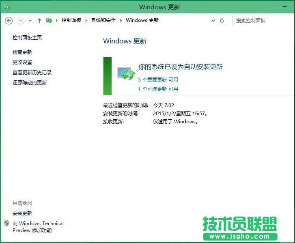This screenshot has width=295, height=243.
Task: Select the 安装更新的时间: label
Action: pos(121,114)
